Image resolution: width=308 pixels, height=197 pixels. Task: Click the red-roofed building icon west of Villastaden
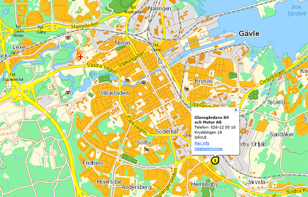click(x=68, y=92)
